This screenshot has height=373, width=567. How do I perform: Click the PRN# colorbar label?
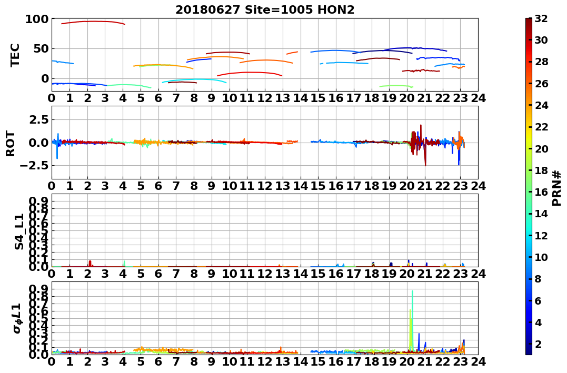click(x=557, y=188)
